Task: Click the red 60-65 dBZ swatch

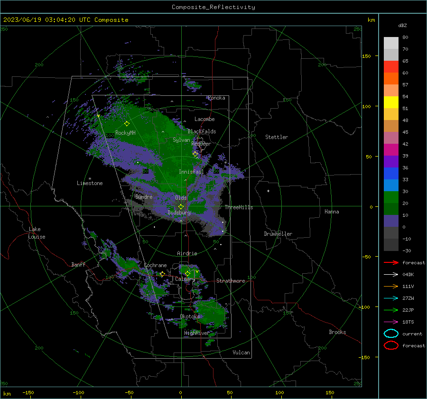Action: tap(391, 67)
